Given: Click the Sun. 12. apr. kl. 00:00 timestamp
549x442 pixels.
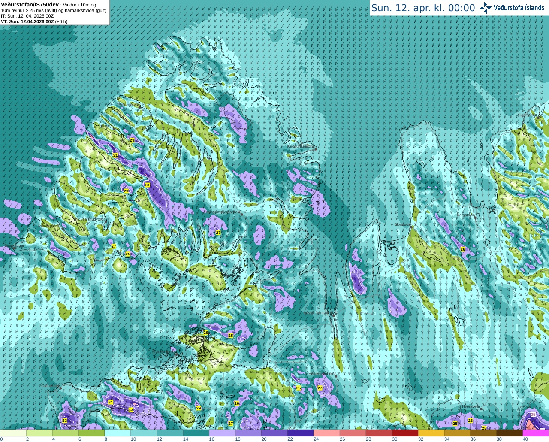Looking at the screenshot, I should pyautogui.click(x=423, y=8).
